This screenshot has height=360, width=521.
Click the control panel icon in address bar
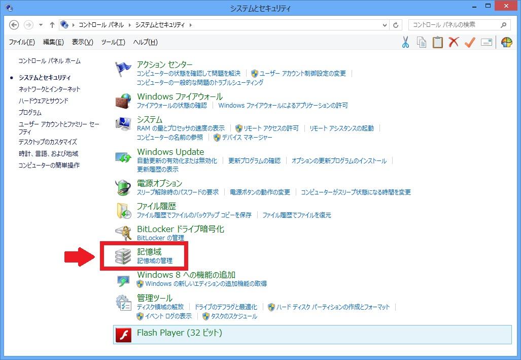[x=64, y=24]
